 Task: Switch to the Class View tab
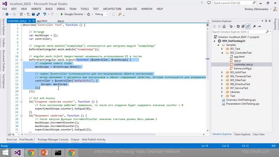259,134
